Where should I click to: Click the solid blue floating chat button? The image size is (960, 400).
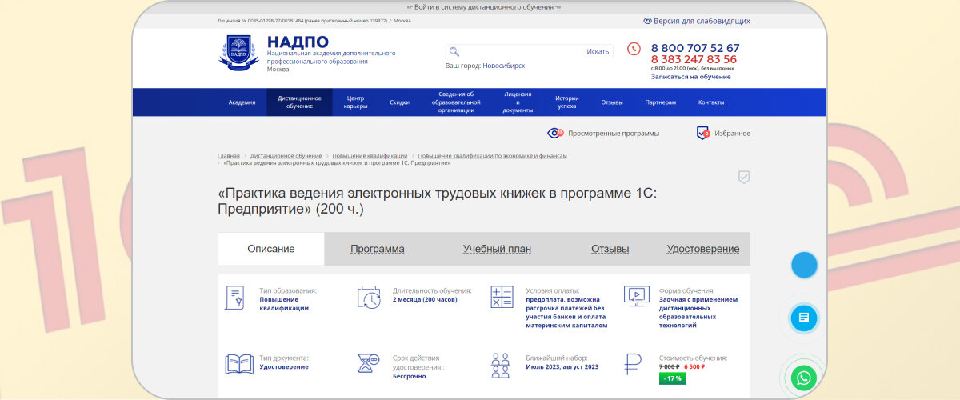click(x=804, y=265)
